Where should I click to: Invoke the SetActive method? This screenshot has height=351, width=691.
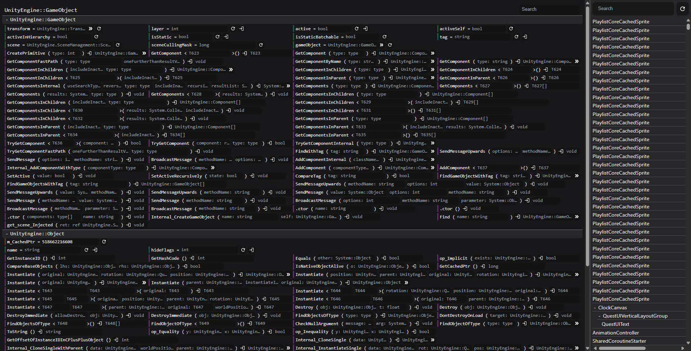pyautogui.click(x=80, y=176)
